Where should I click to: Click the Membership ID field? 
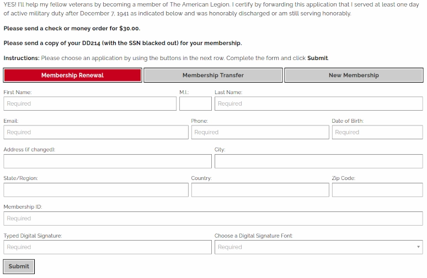tap(213, 219)
